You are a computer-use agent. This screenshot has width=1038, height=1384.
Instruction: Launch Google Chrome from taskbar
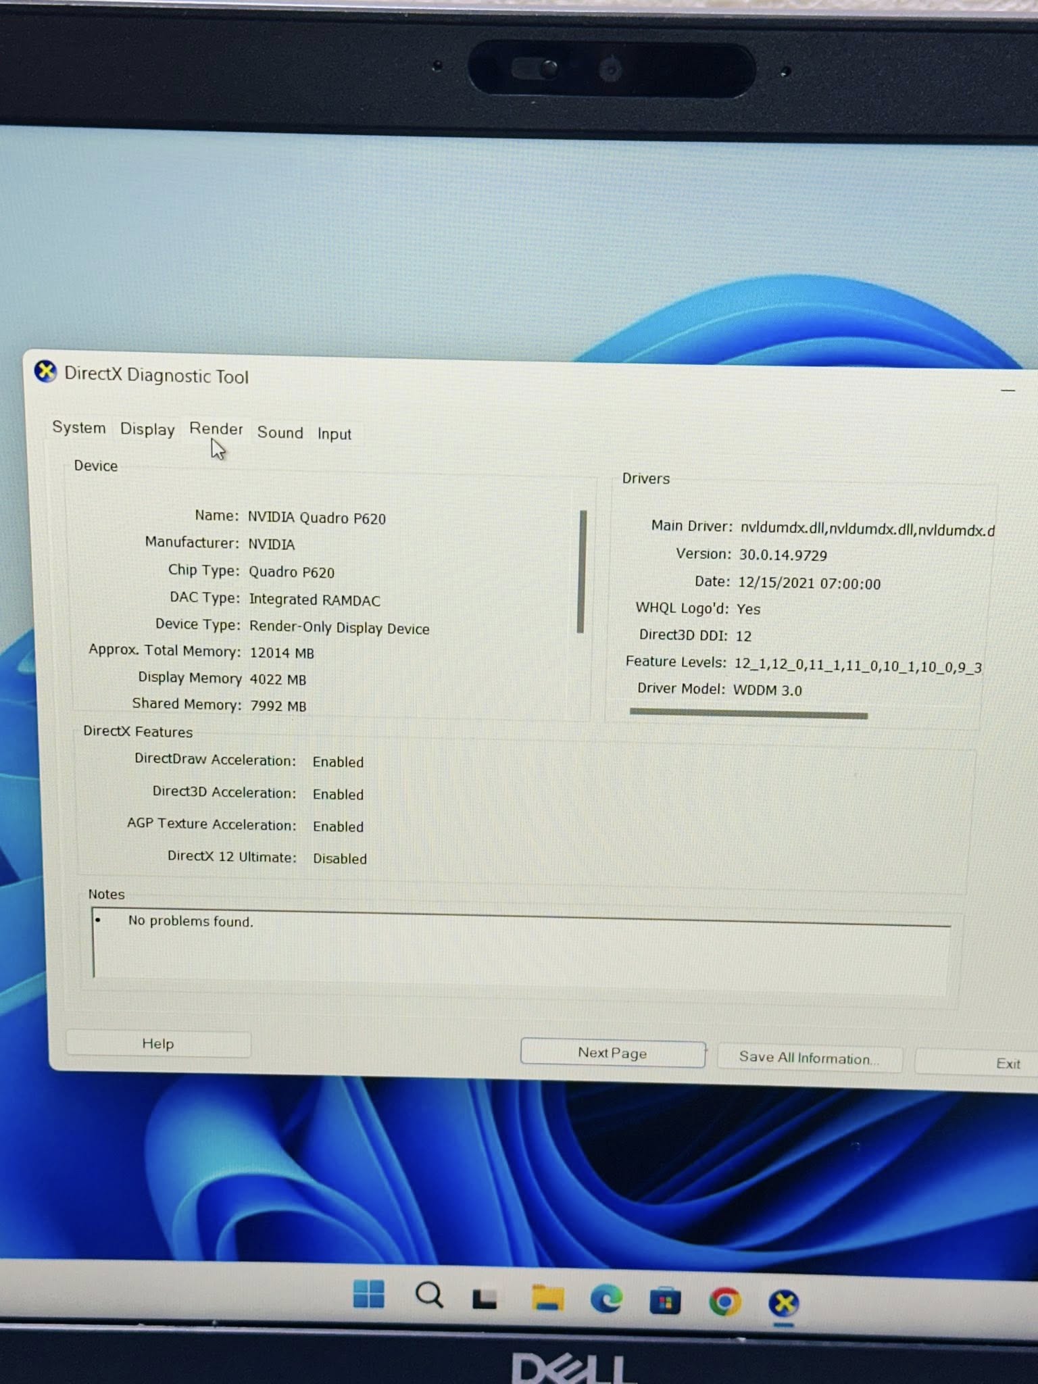pos(724,1302)
